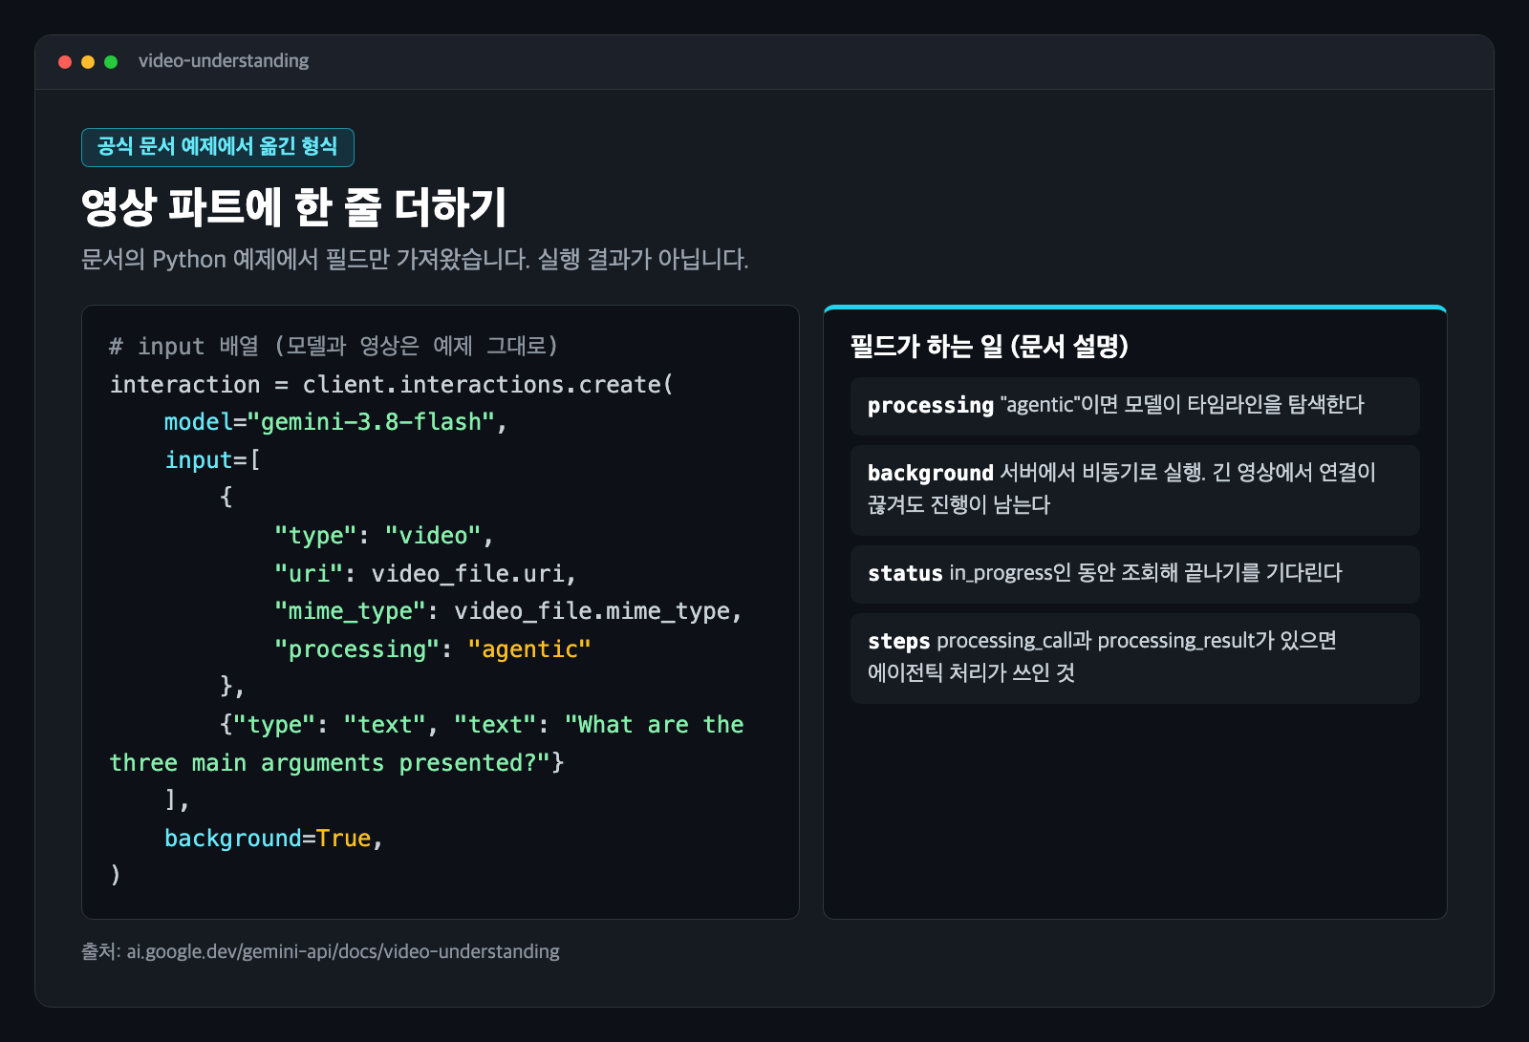Click the 'status' field description card

1135,574
